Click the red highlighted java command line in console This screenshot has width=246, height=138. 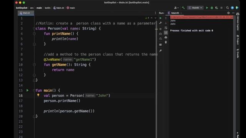pos(202,17)
